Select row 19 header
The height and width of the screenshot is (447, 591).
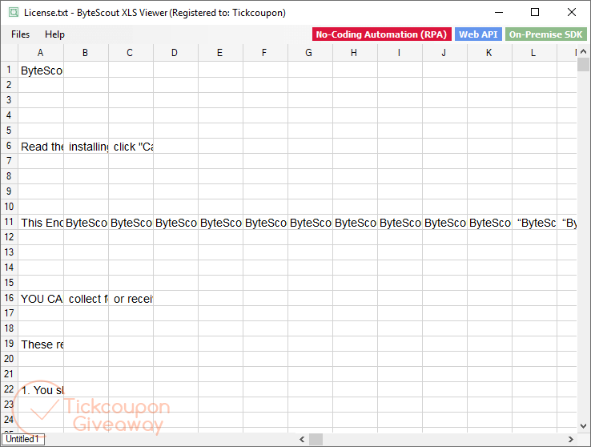9,344
